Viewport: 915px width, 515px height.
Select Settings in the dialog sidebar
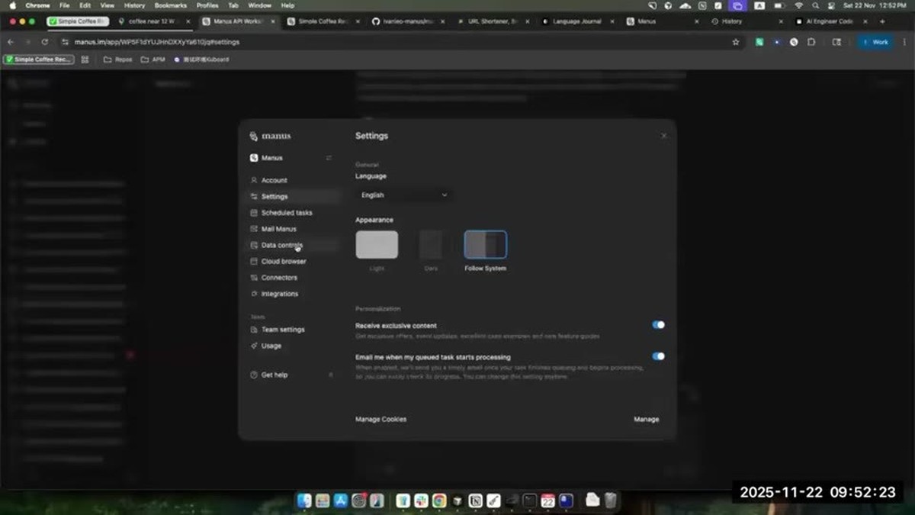pos(294,196)
